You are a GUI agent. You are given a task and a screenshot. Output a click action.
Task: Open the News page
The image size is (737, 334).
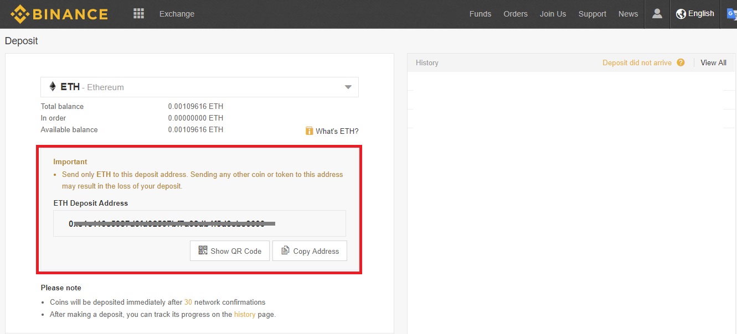(628, 14)
